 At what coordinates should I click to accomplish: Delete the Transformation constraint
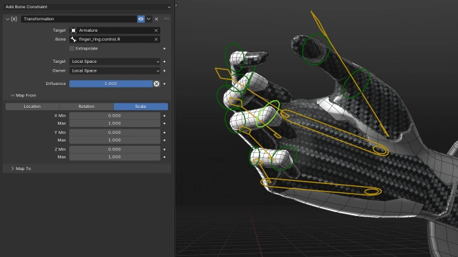156,19
